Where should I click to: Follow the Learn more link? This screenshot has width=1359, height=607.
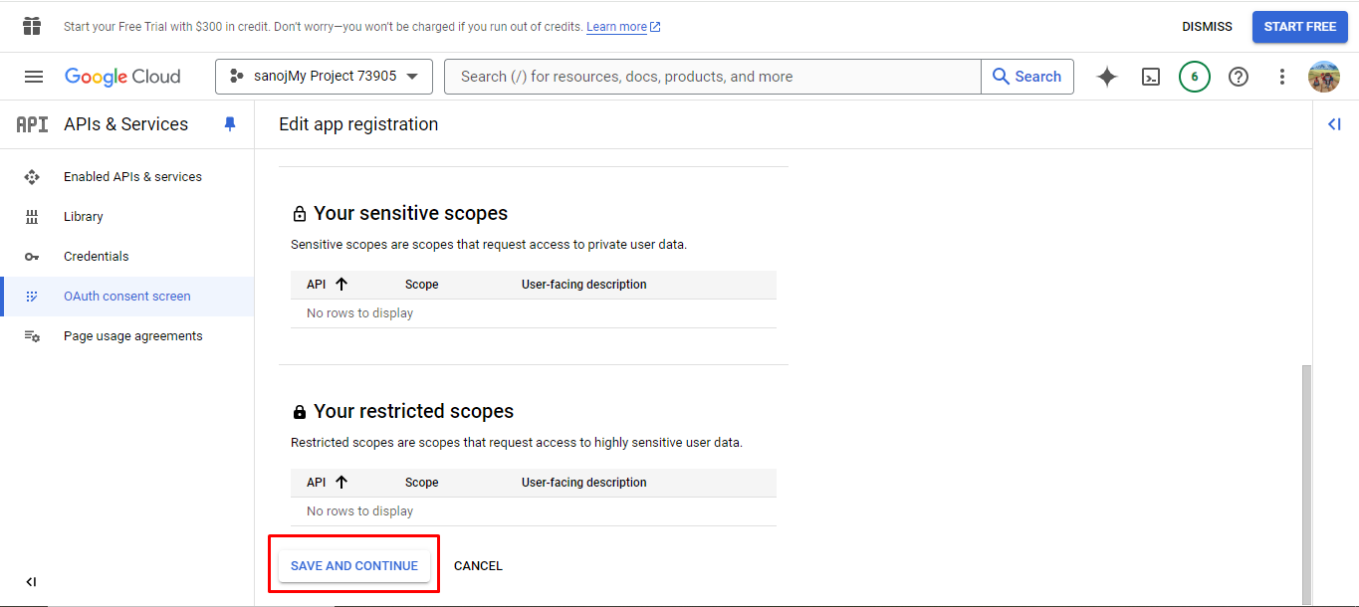tap(616, 27)
